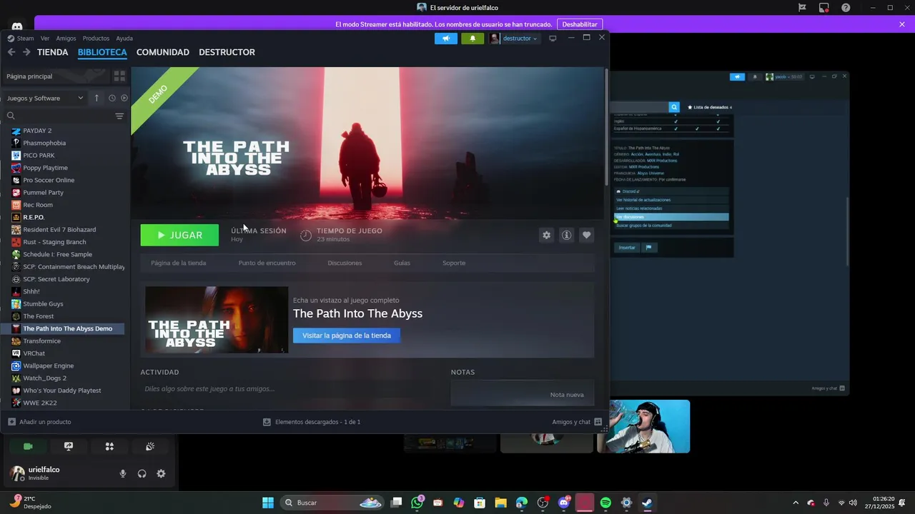The image size is (915, 514).
Task: Switch library to grid view icon
Action: click(x=119, y=76)
